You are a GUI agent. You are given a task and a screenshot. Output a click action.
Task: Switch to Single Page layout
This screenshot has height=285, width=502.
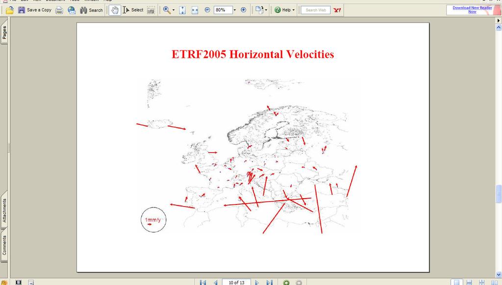click(456, 283)
